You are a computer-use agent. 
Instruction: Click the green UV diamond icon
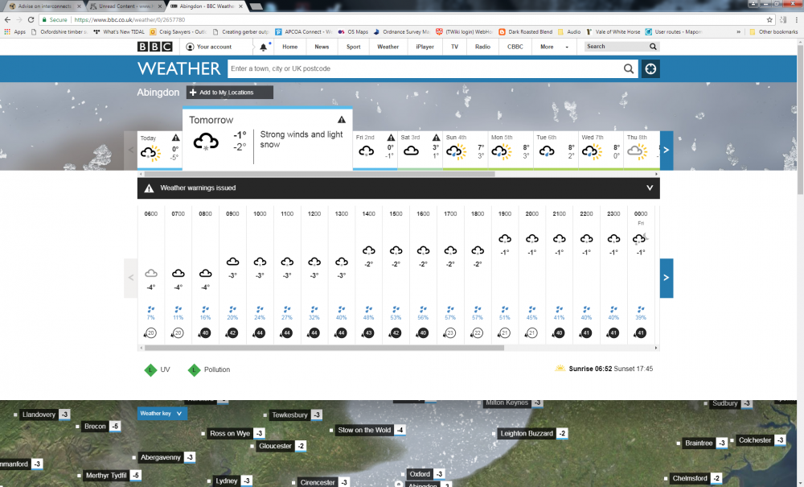pyautogui.click(x=149, y=369)
